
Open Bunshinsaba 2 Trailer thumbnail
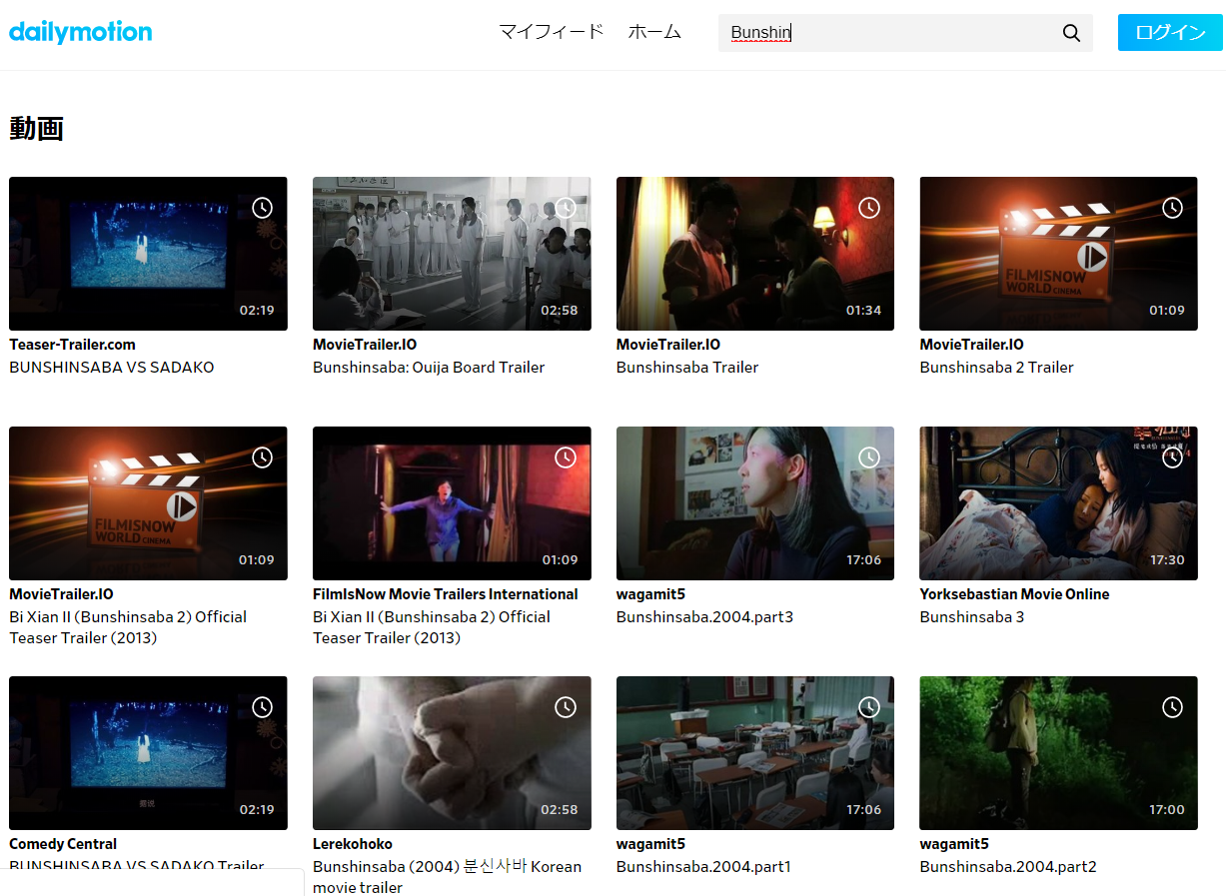[1058, 254]
